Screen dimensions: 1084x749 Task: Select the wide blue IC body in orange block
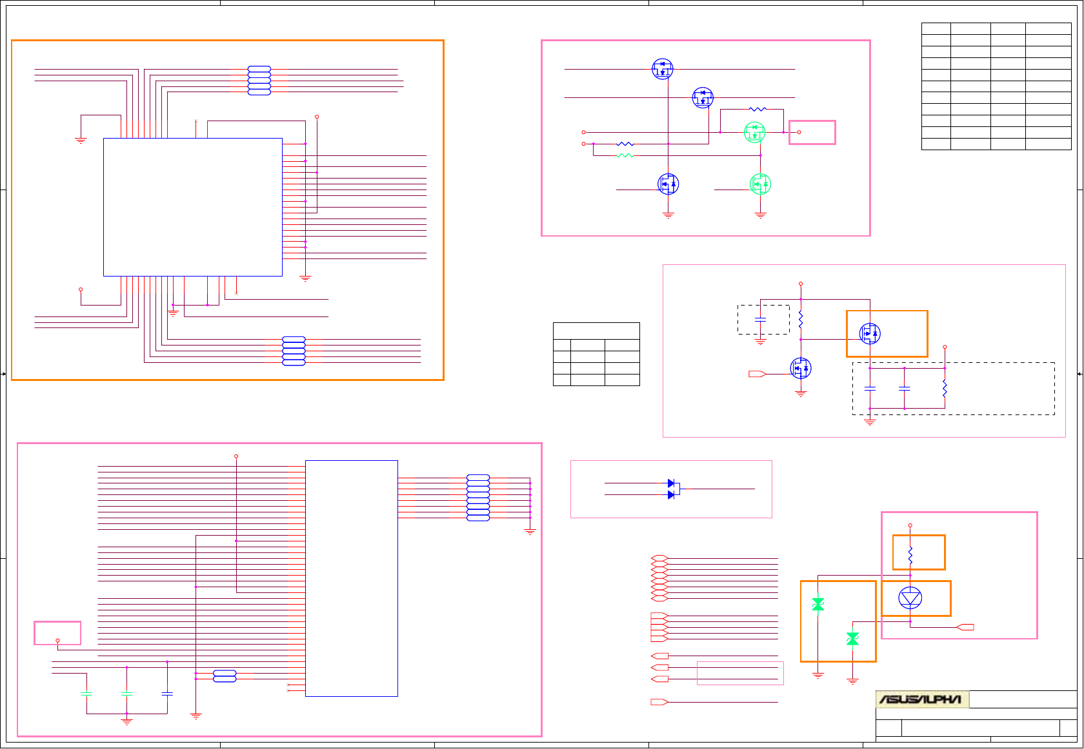pyautogui.click(x=193, y=207)
